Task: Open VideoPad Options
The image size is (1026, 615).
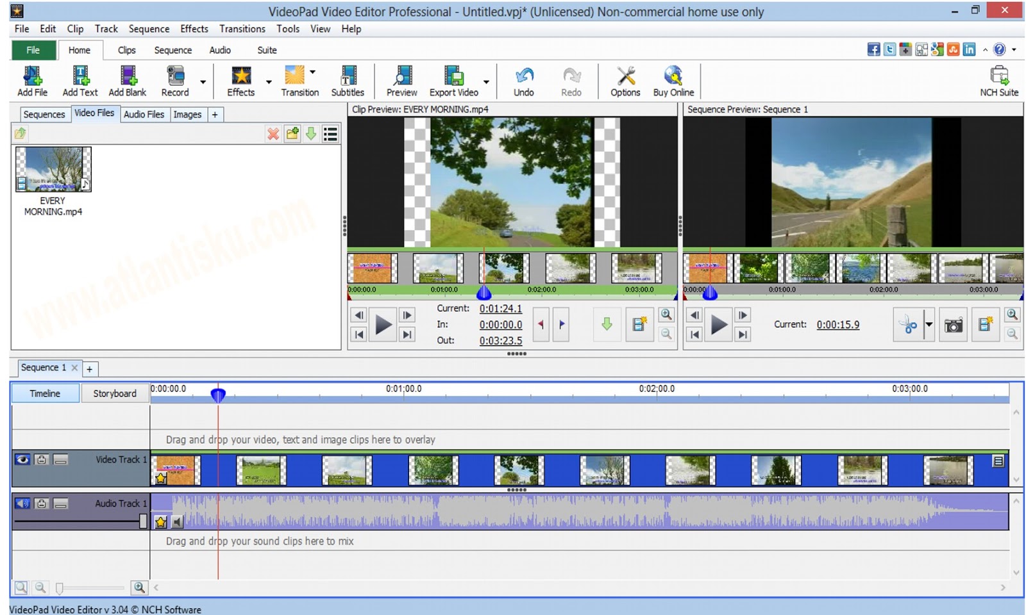Action: (624, 80)
